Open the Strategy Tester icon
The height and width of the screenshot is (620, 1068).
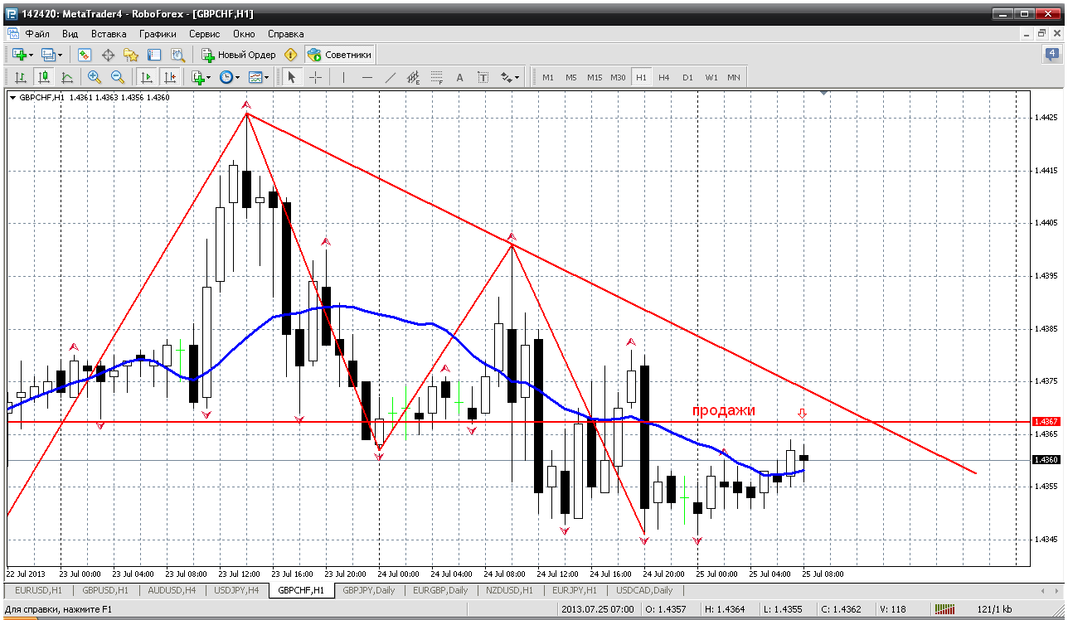177,55
